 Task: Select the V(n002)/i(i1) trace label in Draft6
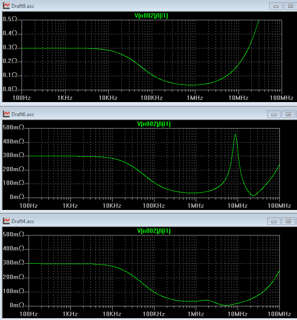point(154,124)
